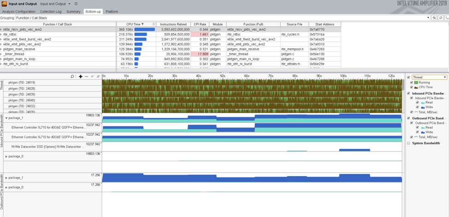Screen dimensions: 449x217
Task: Expand the i40e_recv_pkts_vec_avx2 call stack row
Action: [x=1, y=29]
